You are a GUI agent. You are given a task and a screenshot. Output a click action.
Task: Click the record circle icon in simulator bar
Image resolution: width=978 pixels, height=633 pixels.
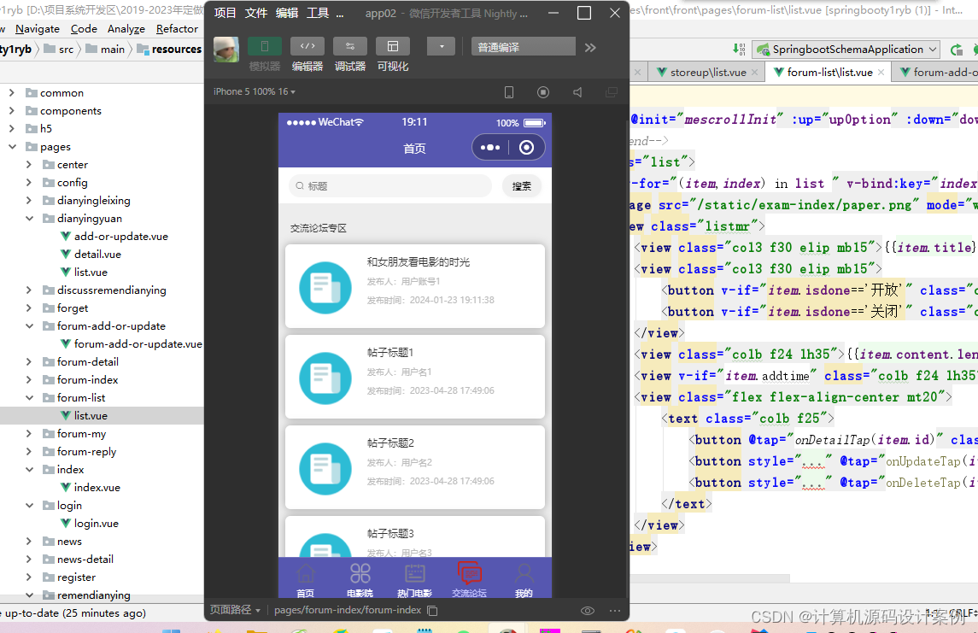tap(543, 92)
